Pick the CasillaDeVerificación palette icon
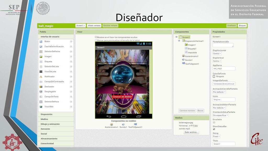This screenshot has width=268, height=151. pos(41,47)
